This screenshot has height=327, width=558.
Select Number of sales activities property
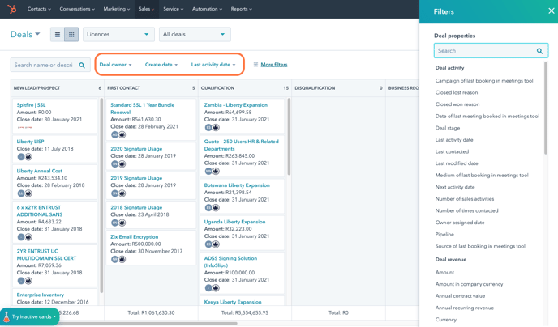(465, 199)
